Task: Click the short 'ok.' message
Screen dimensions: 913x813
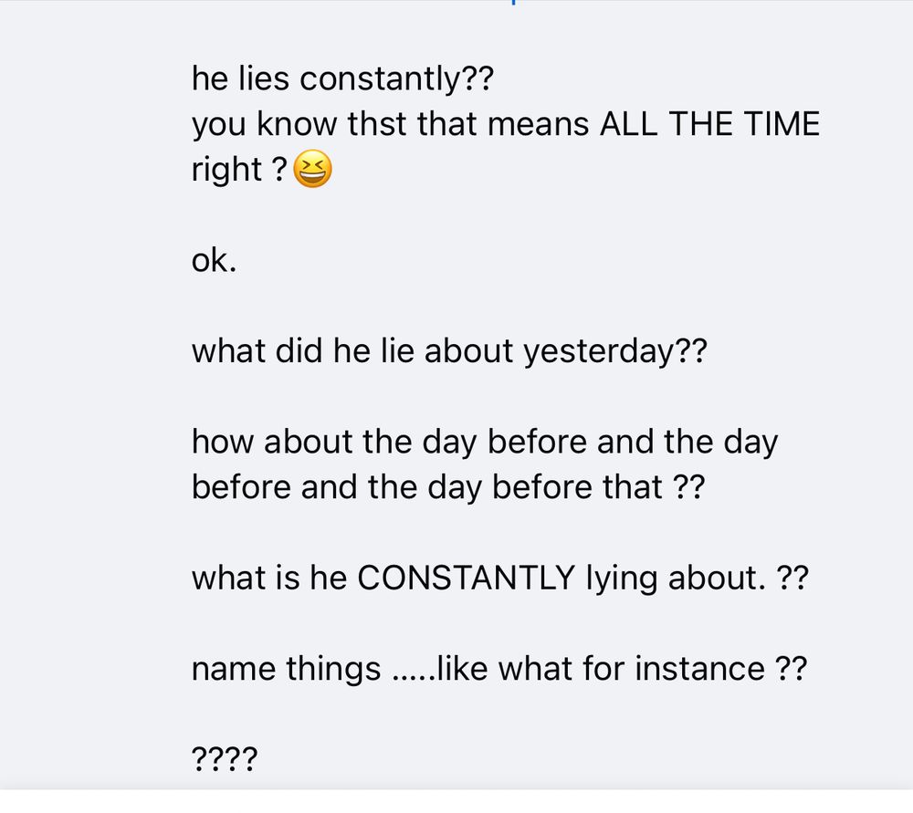Action: click(x=214, y=260)
